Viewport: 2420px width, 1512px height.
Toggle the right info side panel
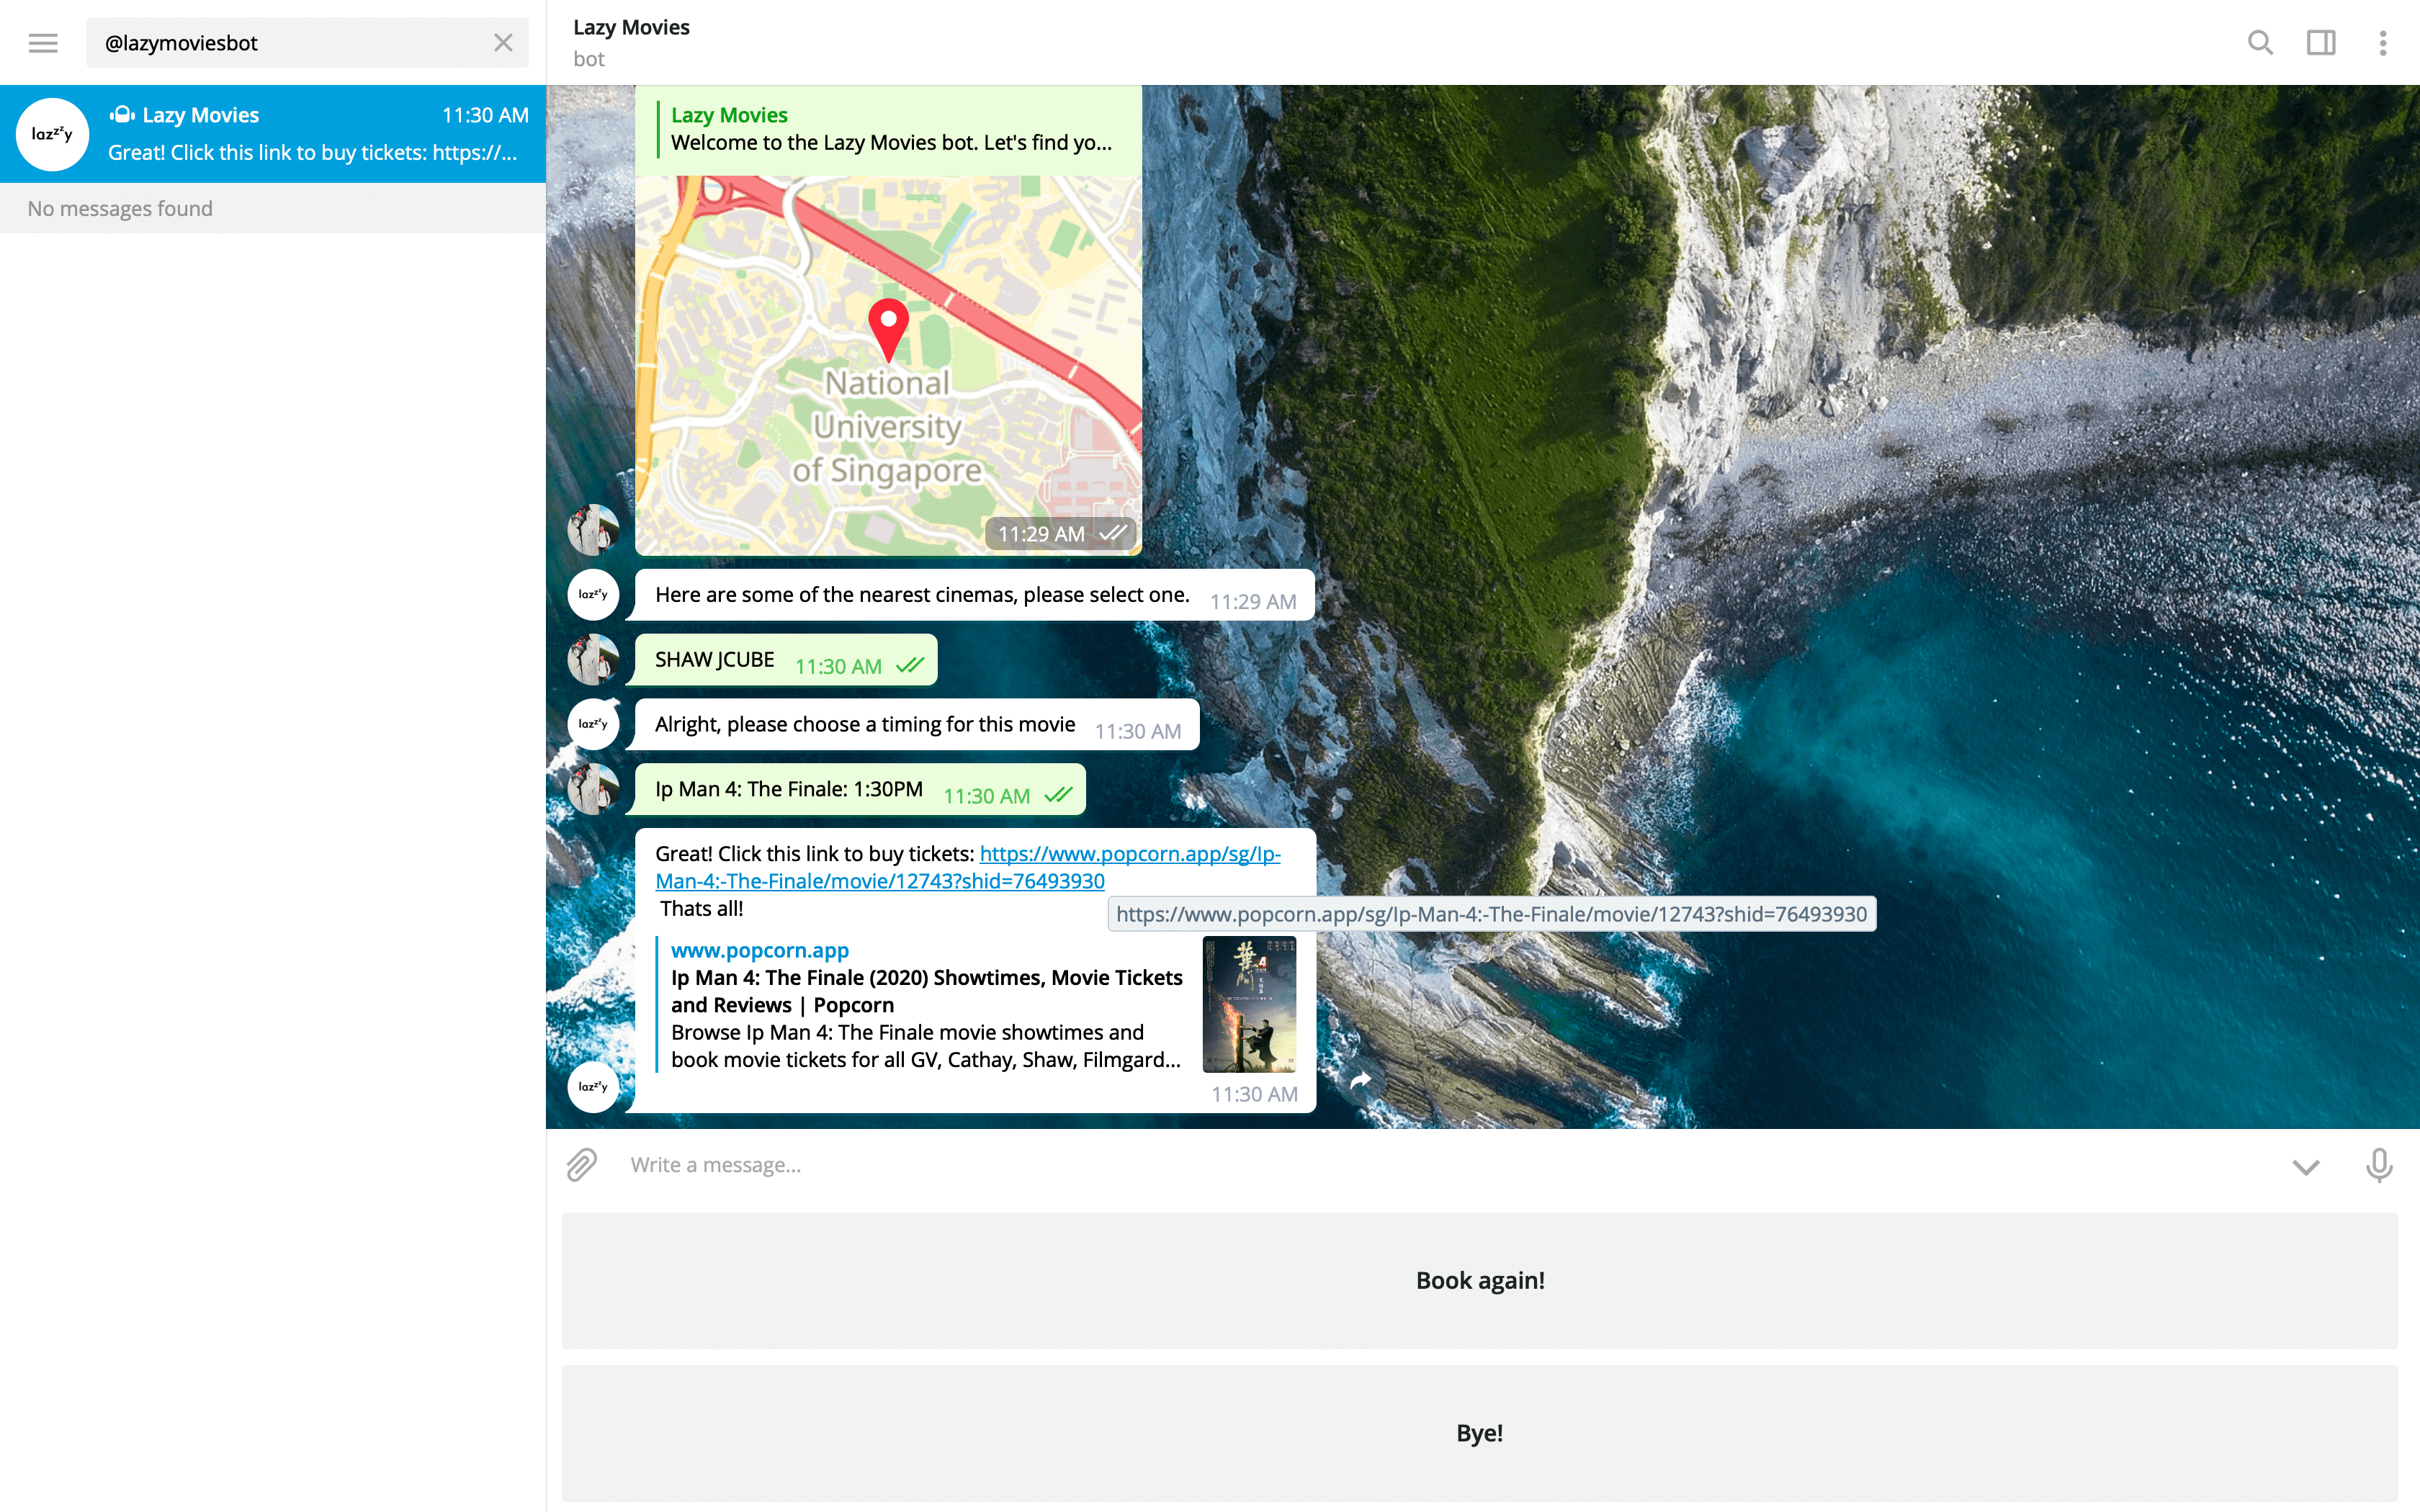click(2321, 43)
